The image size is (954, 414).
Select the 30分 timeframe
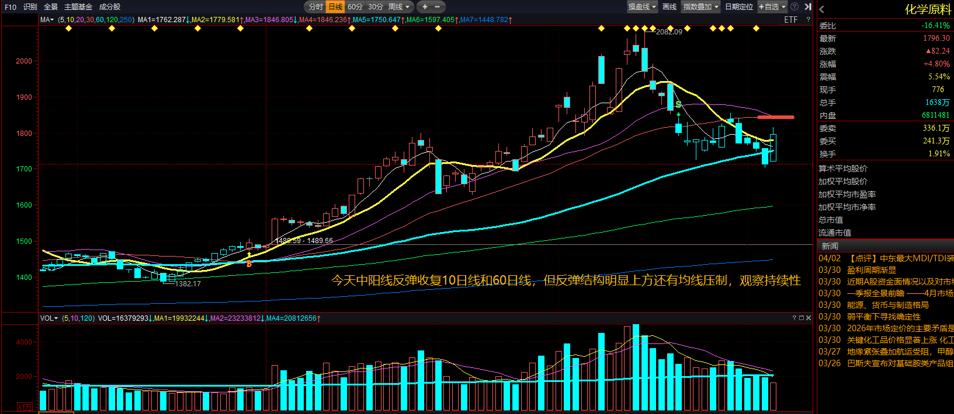tap(376, 7)
